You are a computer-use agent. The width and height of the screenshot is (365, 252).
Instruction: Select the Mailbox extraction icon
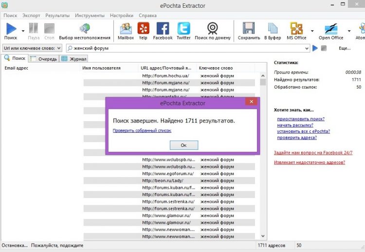coord(126,28)
